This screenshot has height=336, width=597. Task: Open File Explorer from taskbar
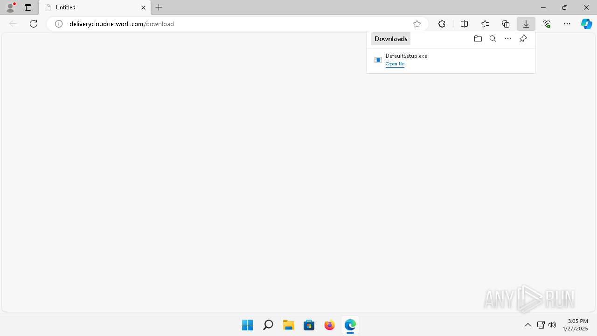coord(288,325)
